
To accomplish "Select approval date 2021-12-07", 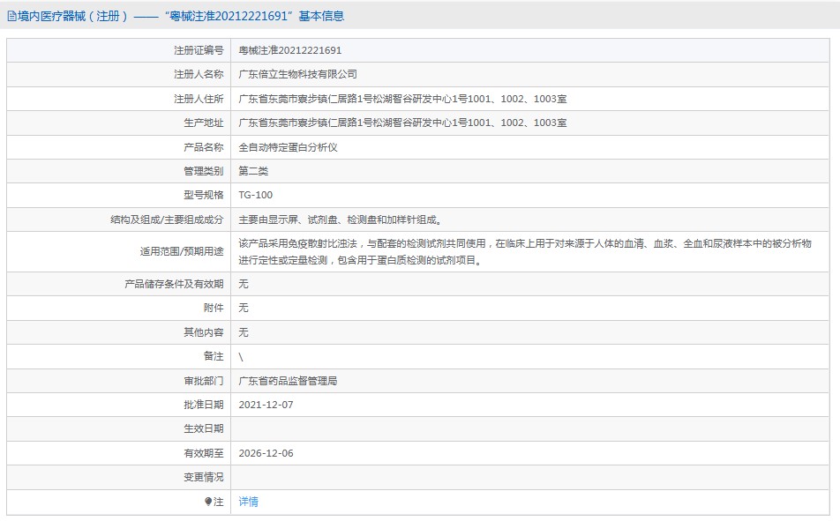I will (266, 405).
